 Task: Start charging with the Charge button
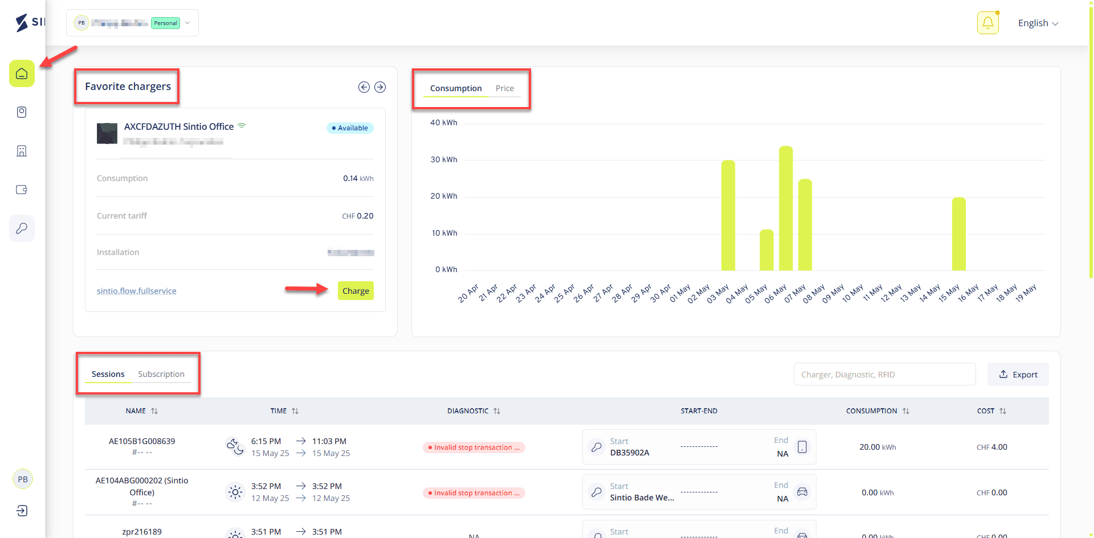pos(356,291)
